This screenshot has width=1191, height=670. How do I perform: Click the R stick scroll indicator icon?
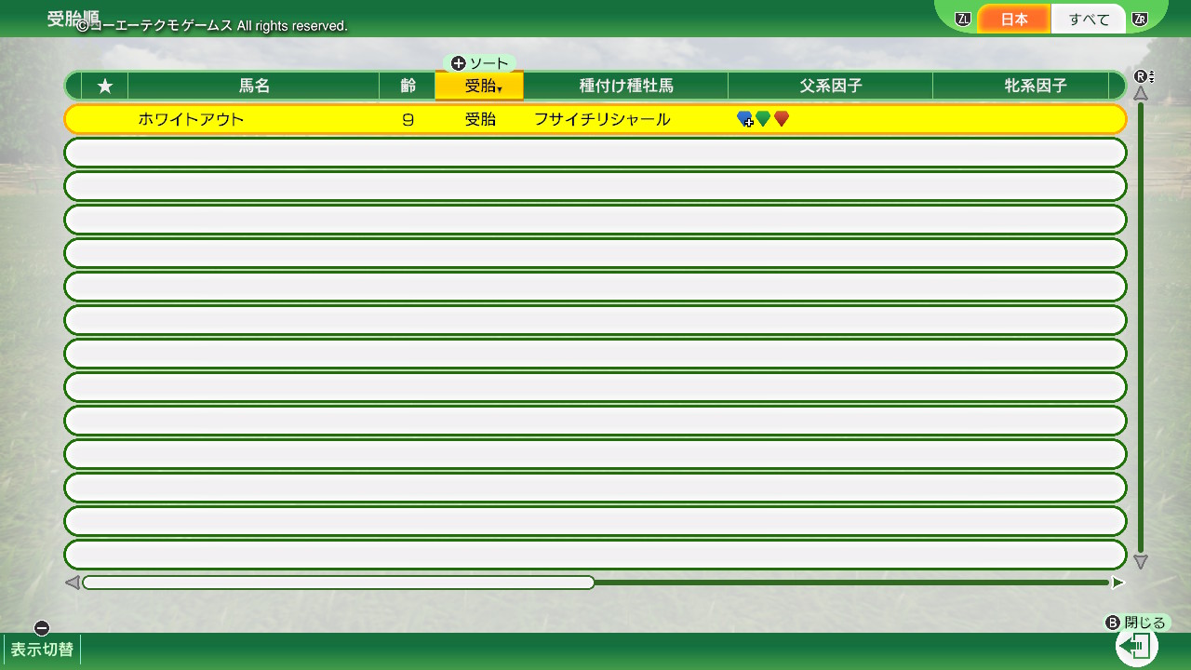point(1144,76)
